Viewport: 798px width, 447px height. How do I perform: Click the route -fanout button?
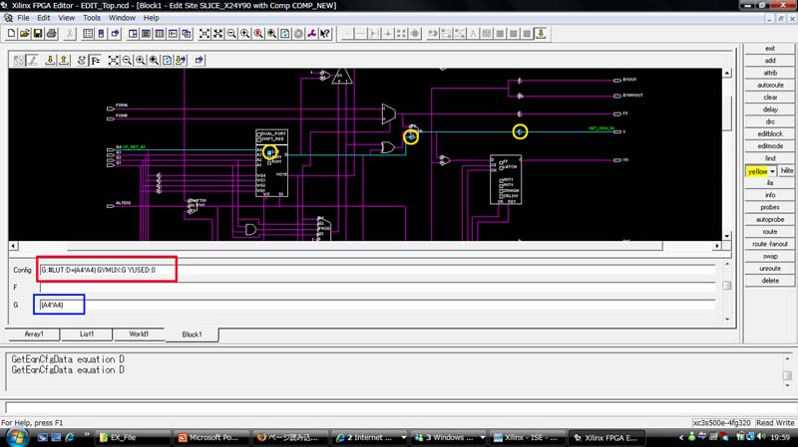click(769, 244)
